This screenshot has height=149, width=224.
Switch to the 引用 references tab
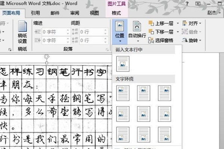pos(35,13)
